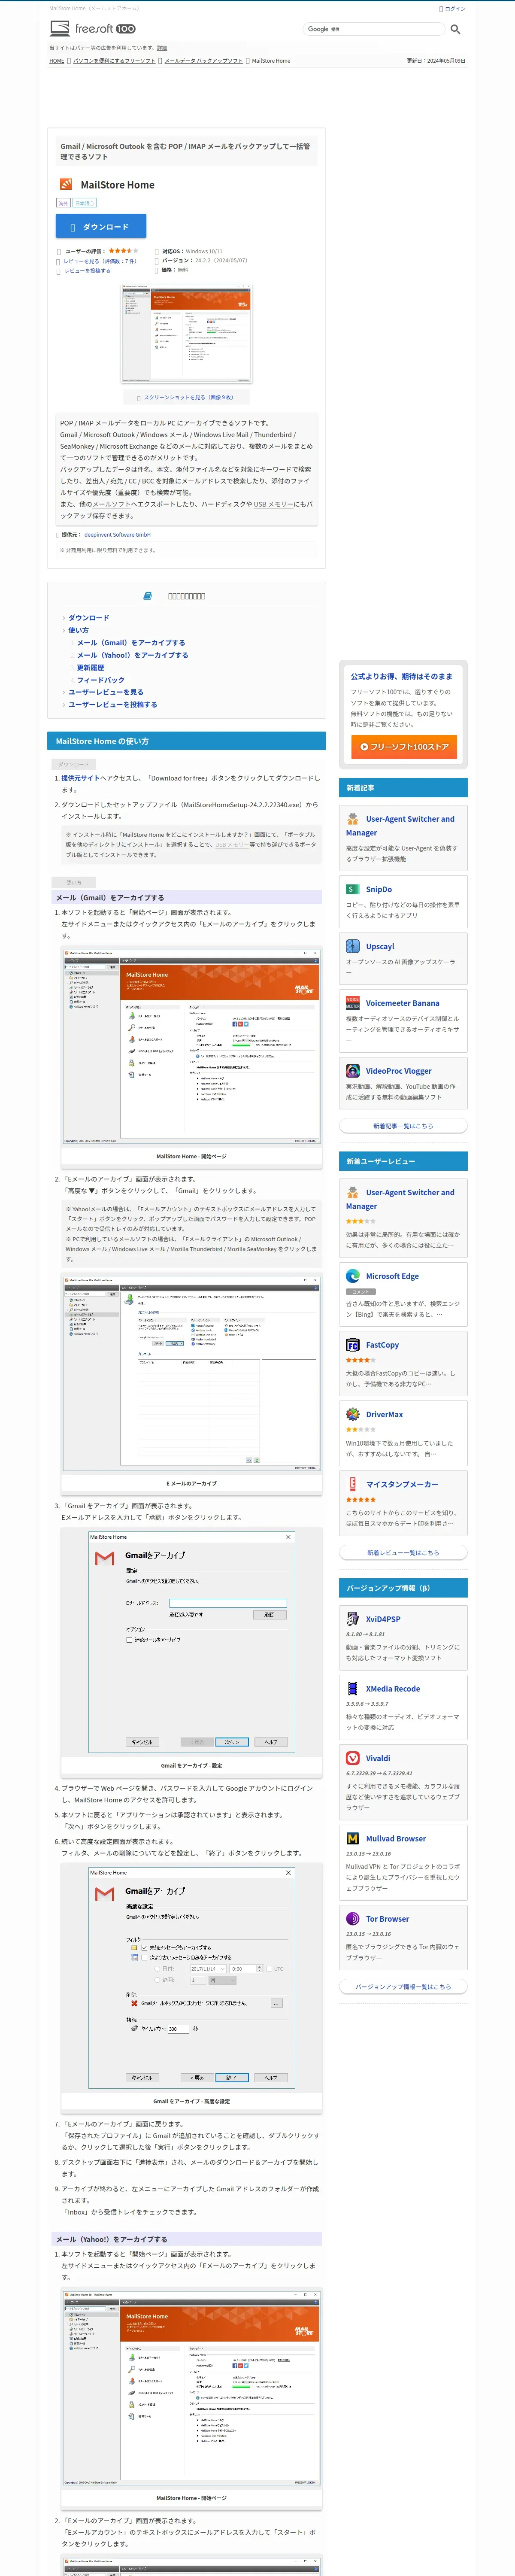The width and height of the screenshot is (515, 2576).
Task: Click レビューを投稿する under user rating
Action: pyautogui.click(x=87, y=271)
